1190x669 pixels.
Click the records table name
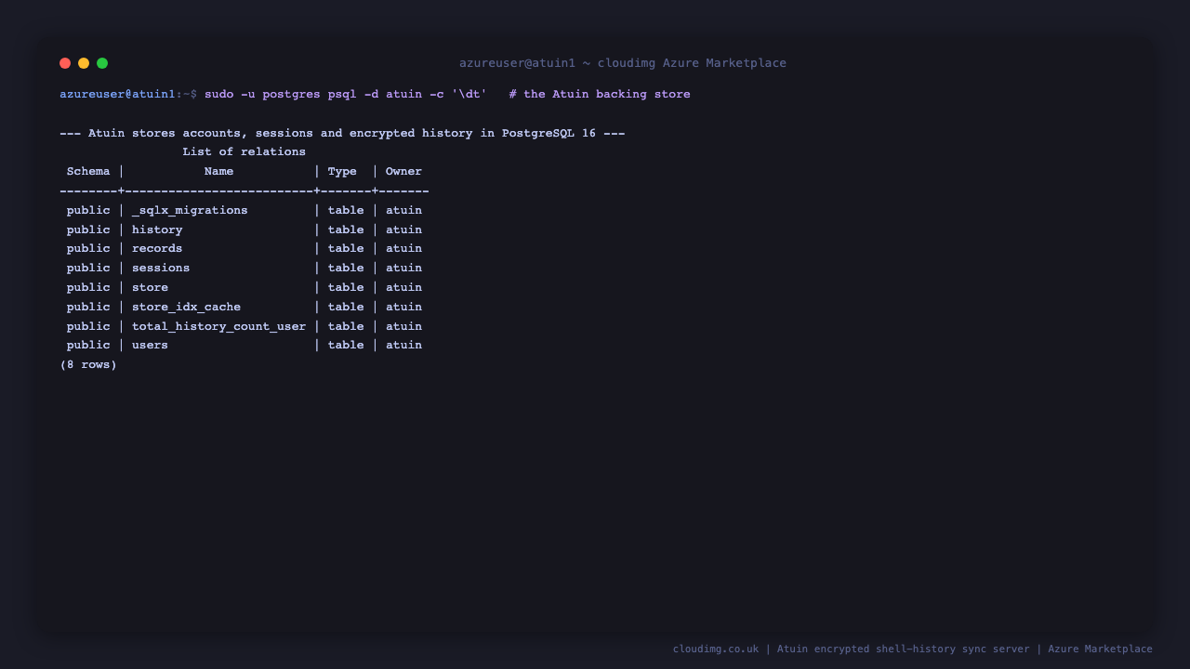click(157, 248)
